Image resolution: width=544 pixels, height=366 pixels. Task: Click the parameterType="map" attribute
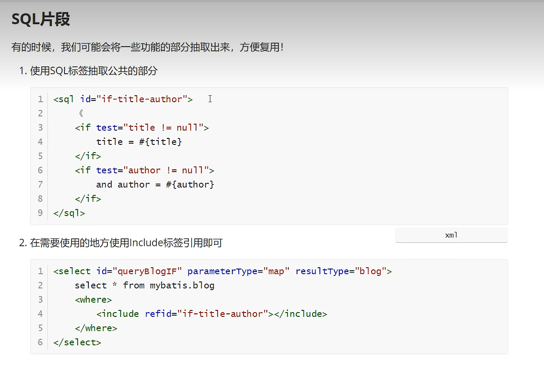(x=239, y=271)
